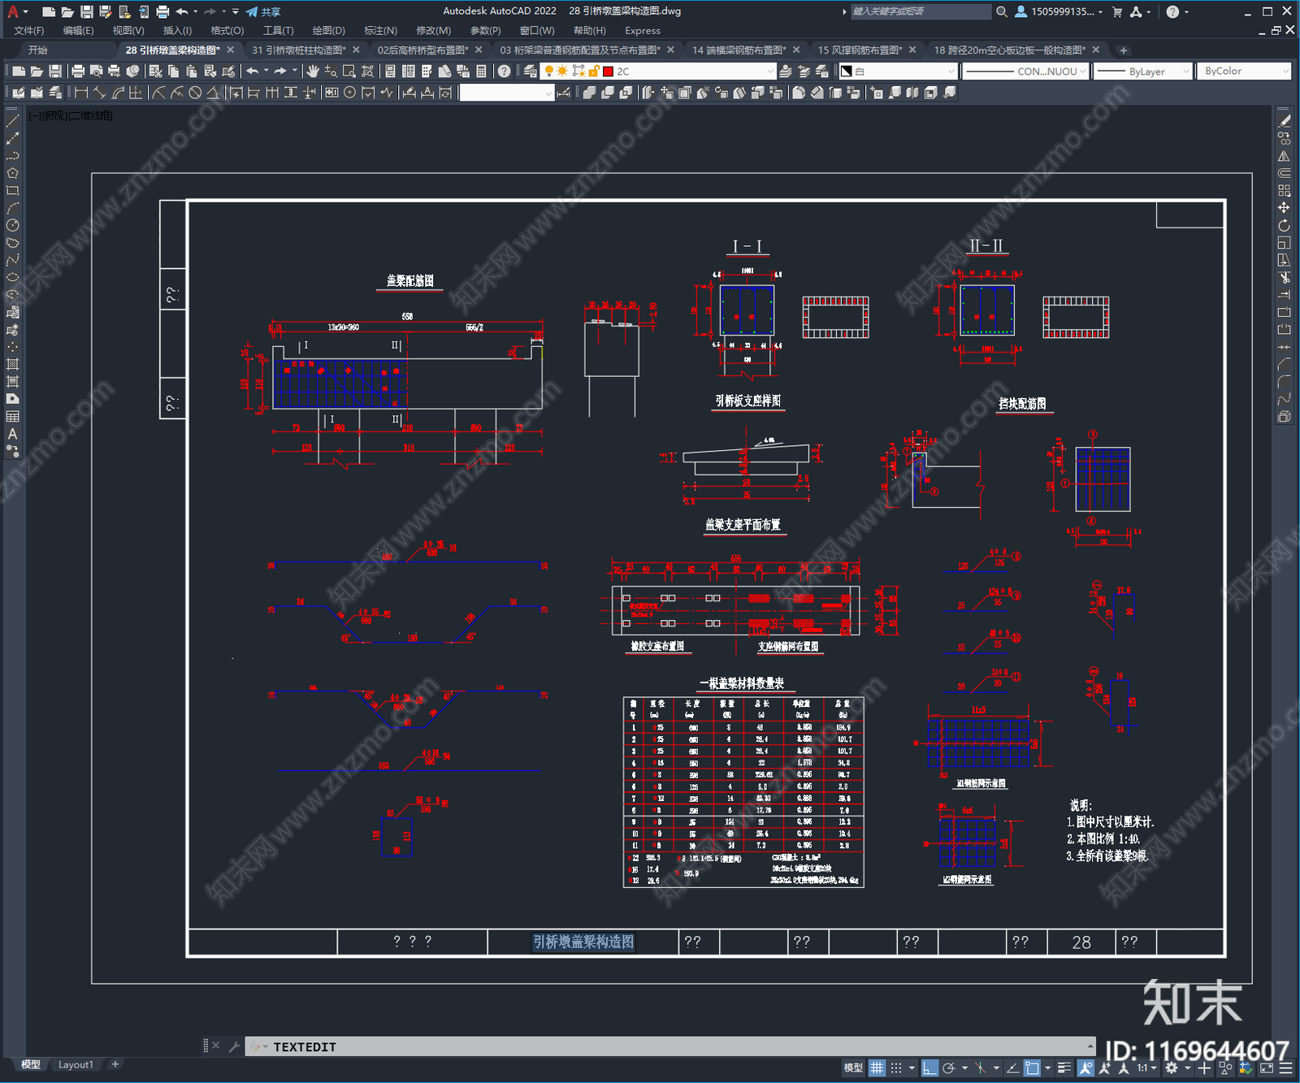Click the new drawing tab plus button
This screenshot has height=1083, width=1300.
click(x=1123, y=50)
